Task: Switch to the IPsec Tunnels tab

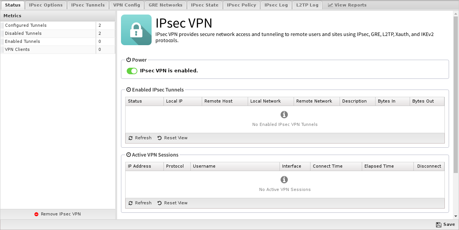Action: pyautogui.click(x=88, y=5)
